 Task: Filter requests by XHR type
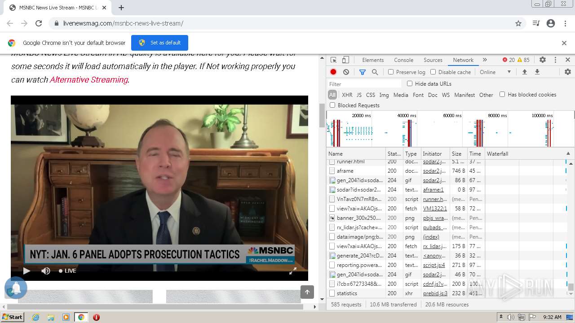(347, 95)
